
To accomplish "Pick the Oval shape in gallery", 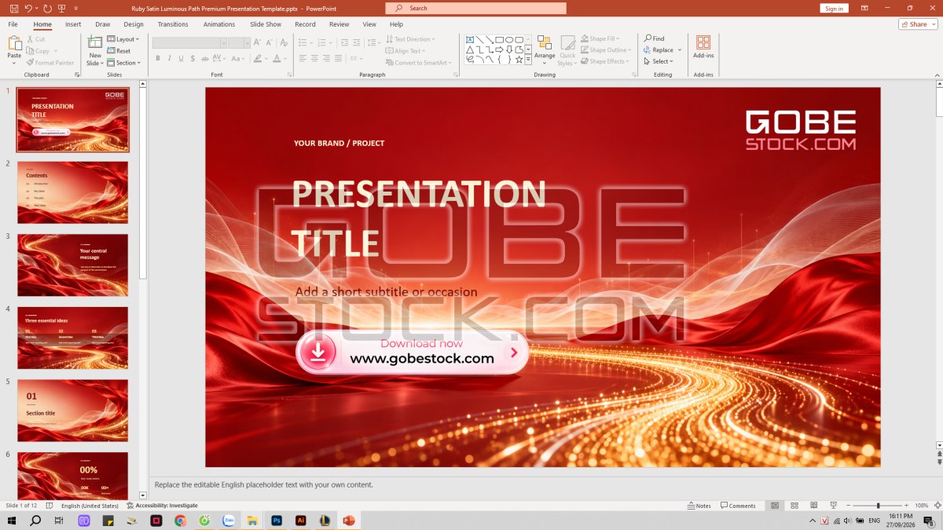I will [509, 39].
